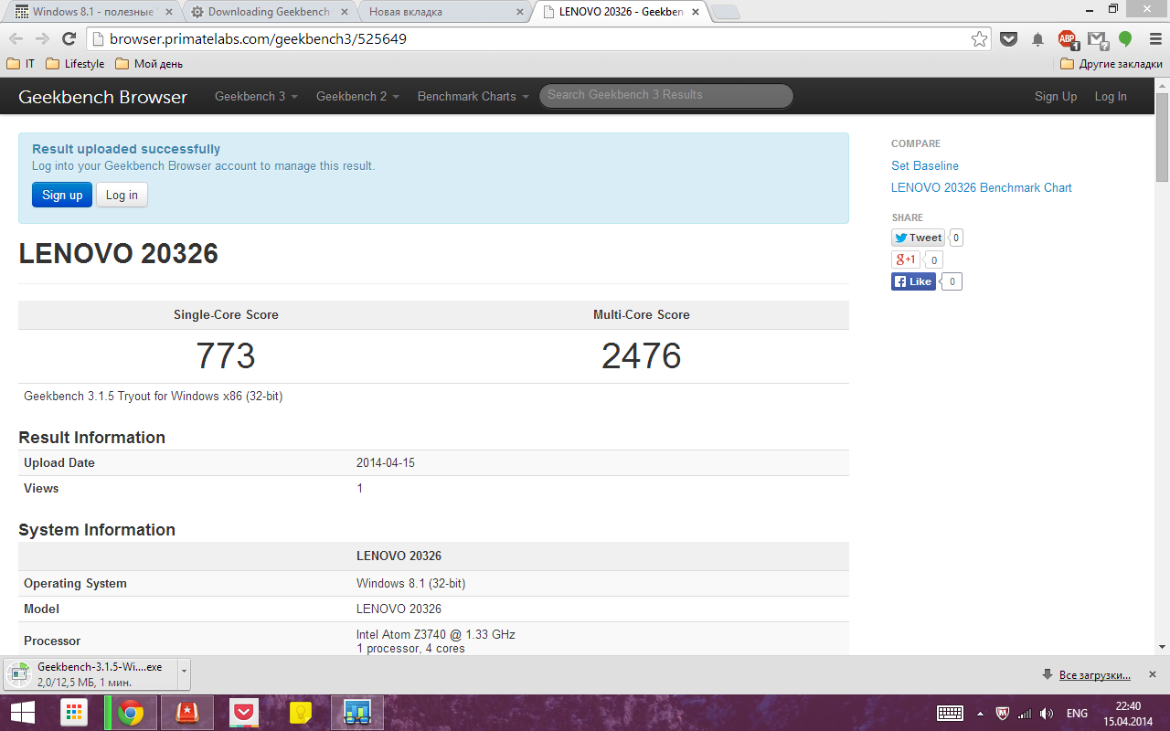This screenshot has height=731, width=1170.
Task: Open the Другие закладки bookmarks folder
Action: [x=1111, y=64]
